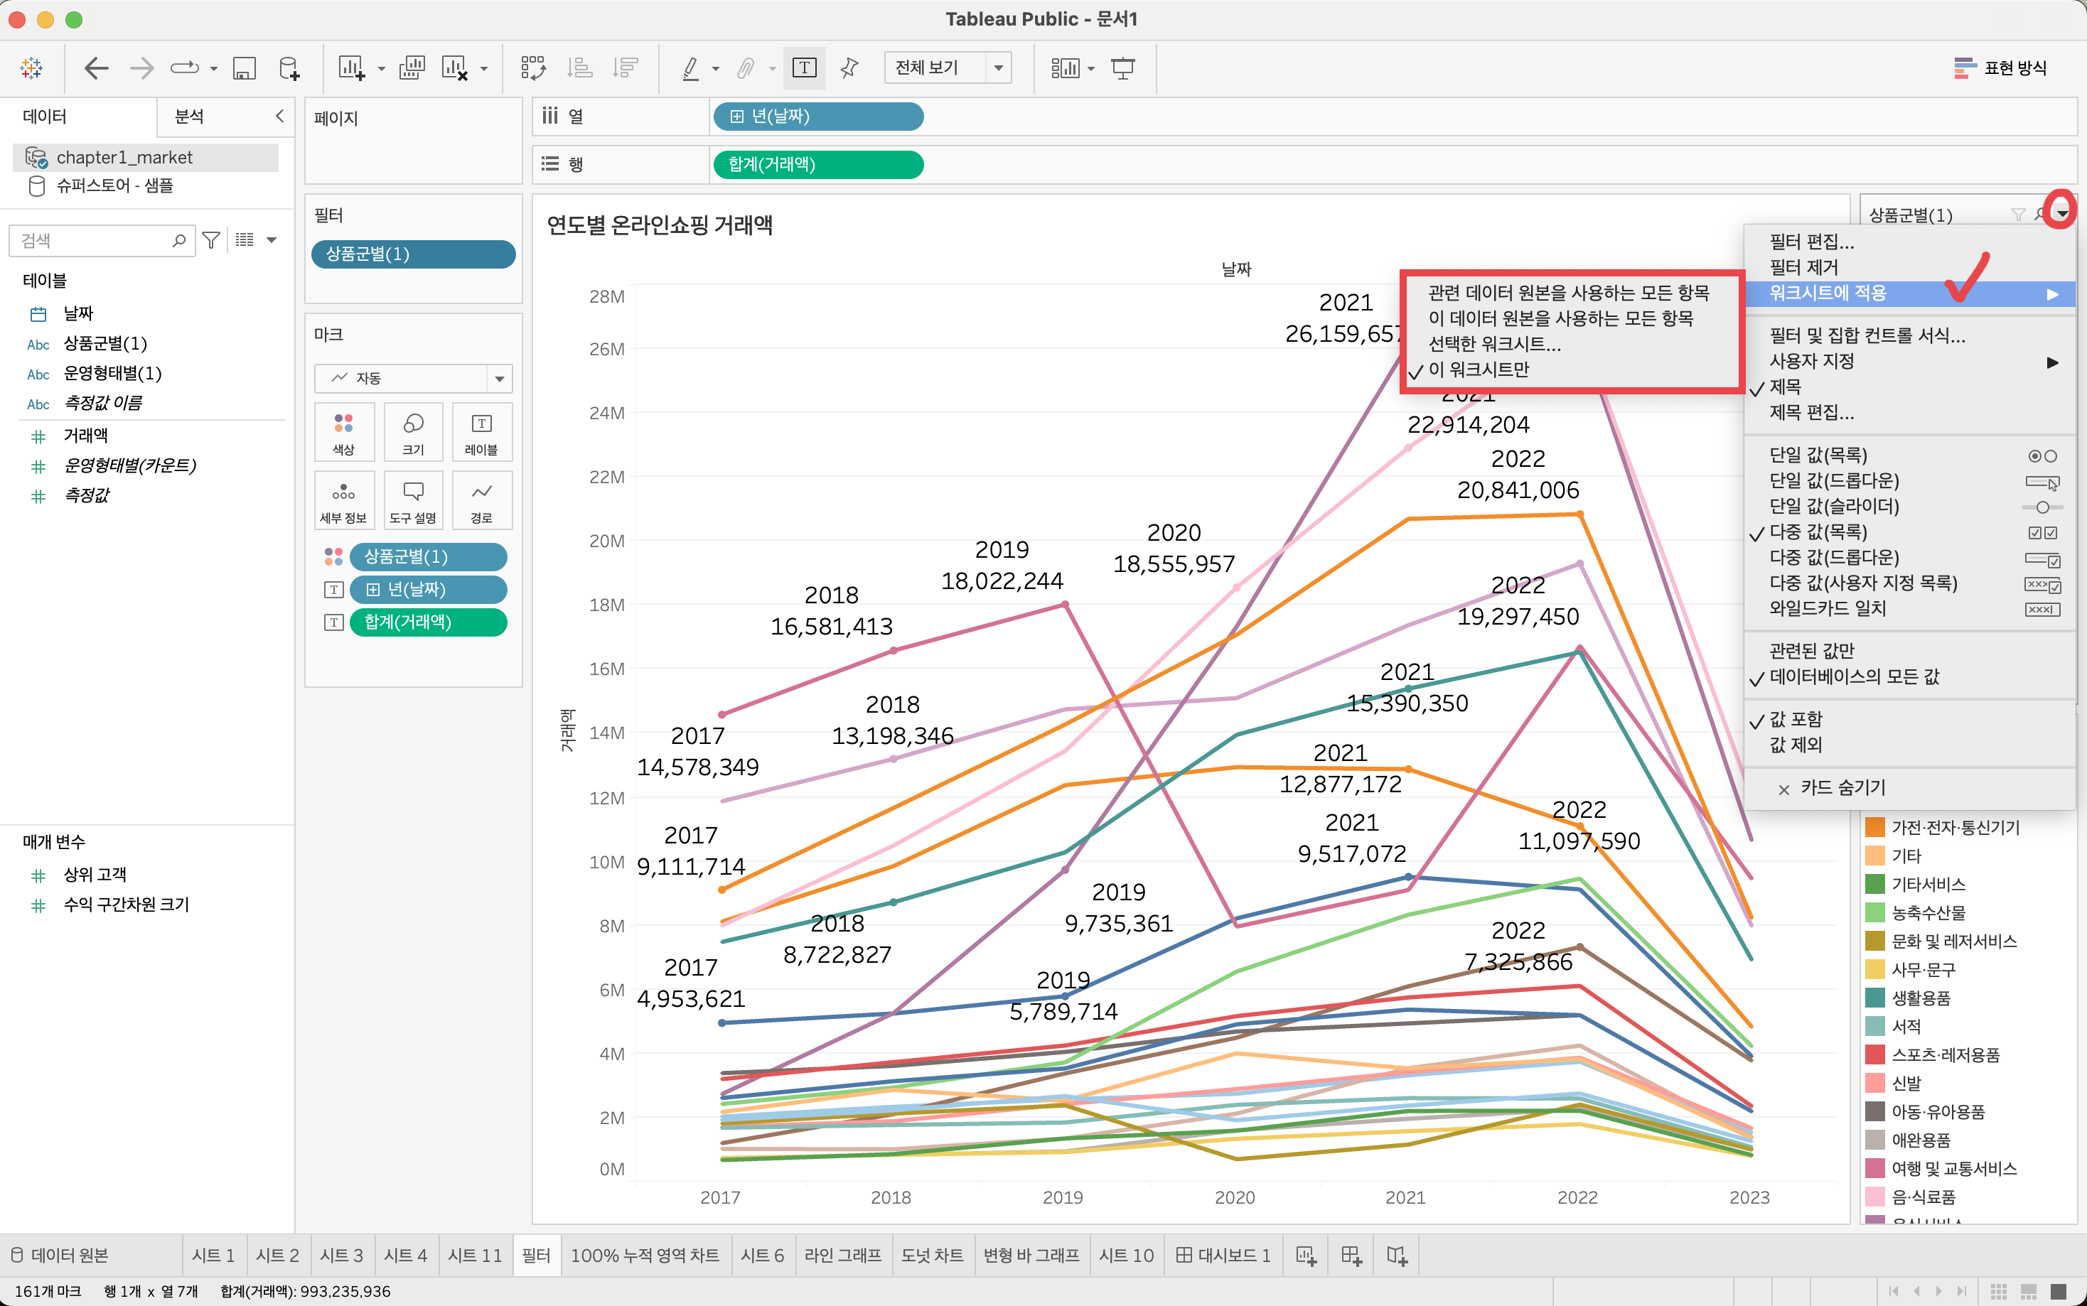
Task: Click the Sort ascending toolbar icon
Action: 579,68
